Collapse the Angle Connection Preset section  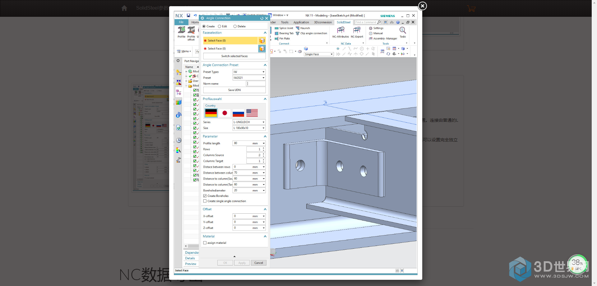click(265, 65)
